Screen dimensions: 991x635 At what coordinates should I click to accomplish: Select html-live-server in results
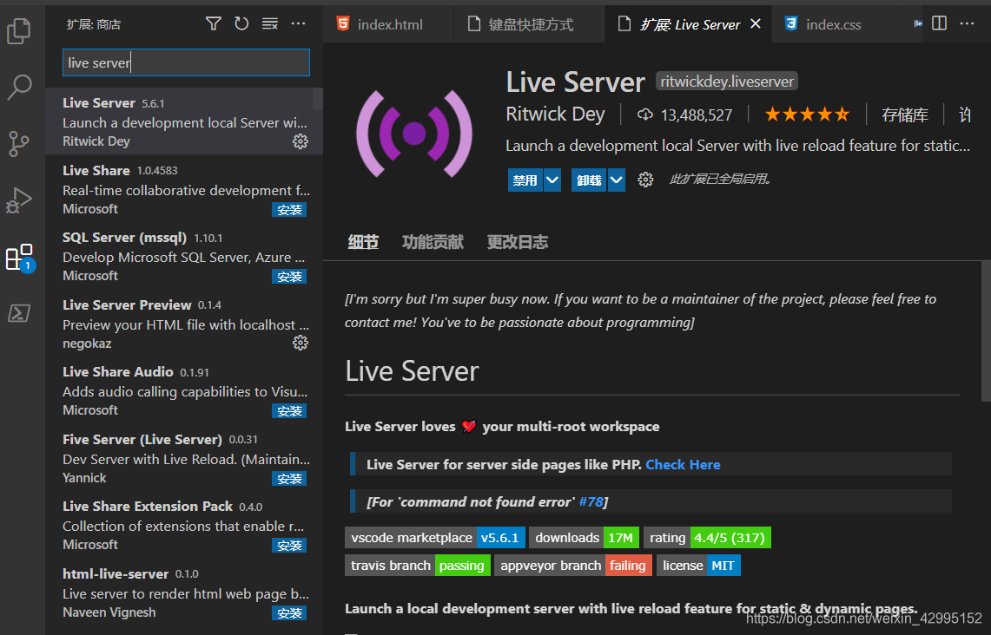coord(184,592)
